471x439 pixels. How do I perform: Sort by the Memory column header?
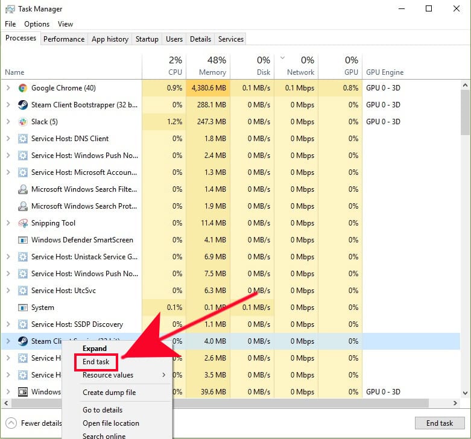pyautogui.click(x=208, y=66)
